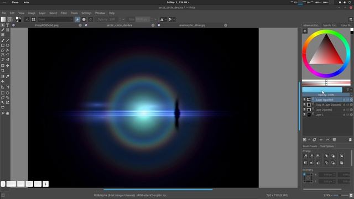Hide the Layer 3(pasted) layer

coord(304,99)
